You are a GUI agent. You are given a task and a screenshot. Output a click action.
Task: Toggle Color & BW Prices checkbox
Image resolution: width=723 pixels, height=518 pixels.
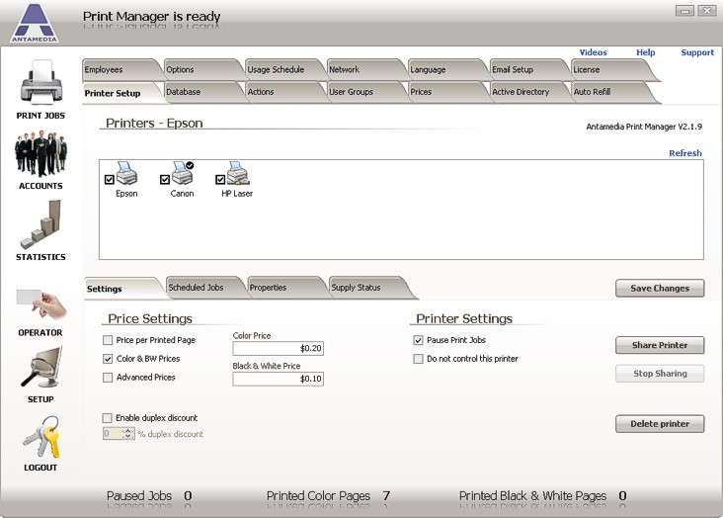[108, 359]
